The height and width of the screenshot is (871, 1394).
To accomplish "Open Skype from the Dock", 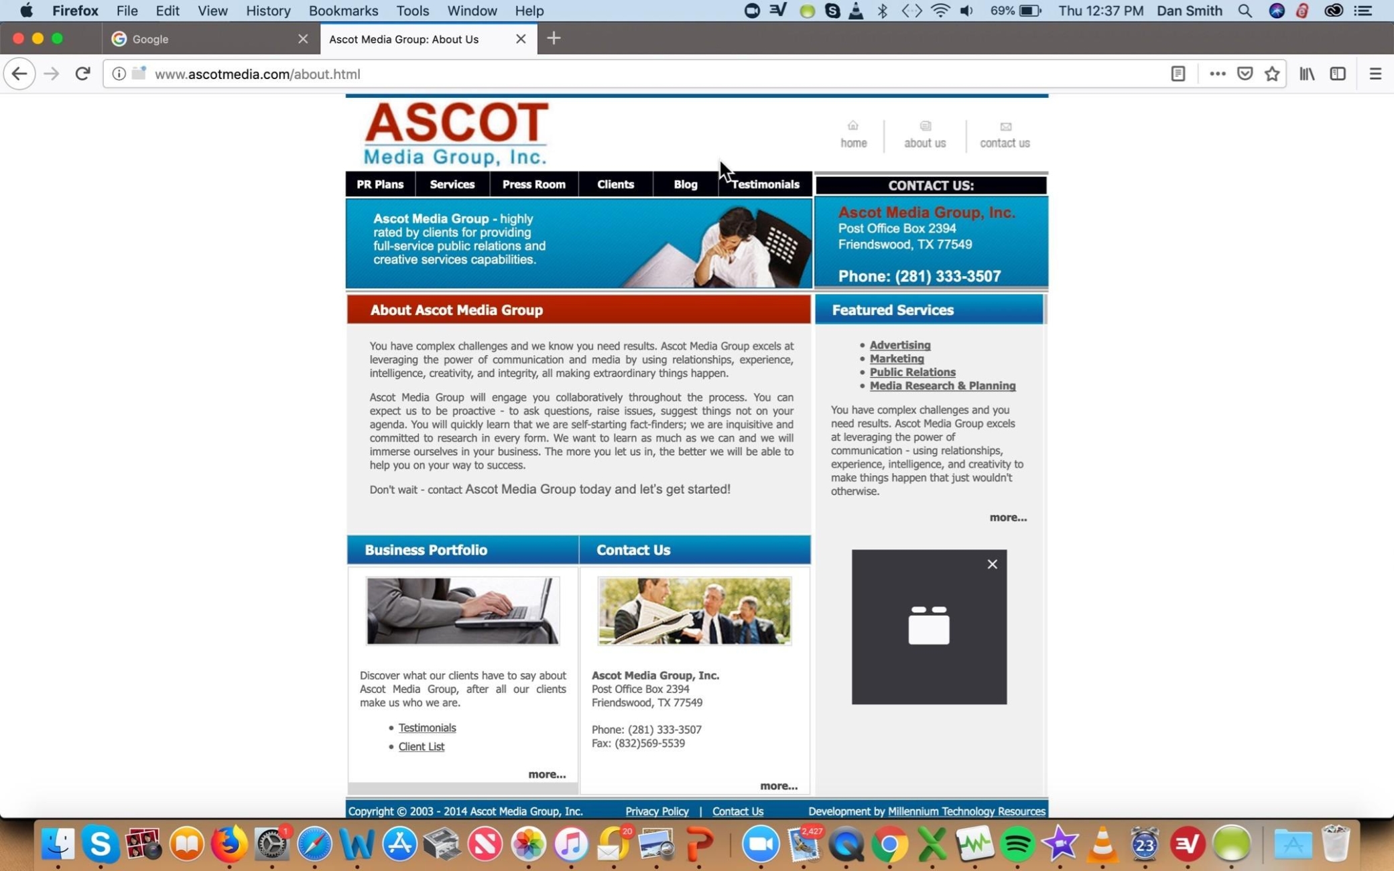I will (x=101, y=844).
